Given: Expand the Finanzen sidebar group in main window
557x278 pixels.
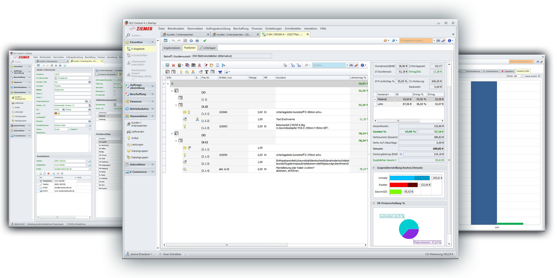Looking at the screenshot, I should [x=152, y=101].
